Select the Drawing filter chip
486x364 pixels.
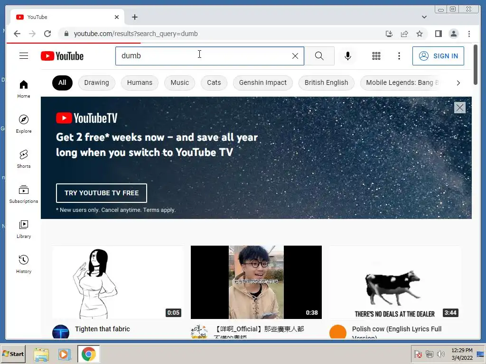point(97,82)
